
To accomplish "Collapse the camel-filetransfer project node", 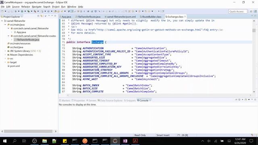I will click(x=2, y=21).
